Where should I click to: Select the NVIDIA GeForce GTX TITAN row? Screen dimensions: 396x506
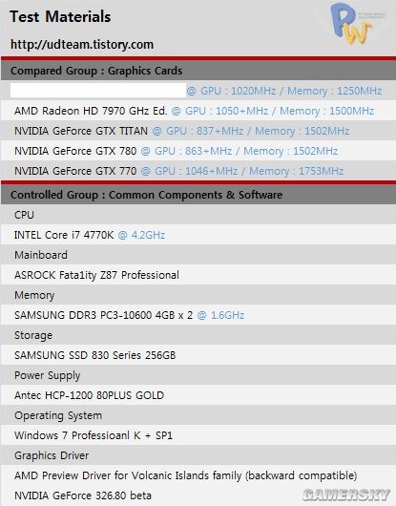tap(198, 131)
